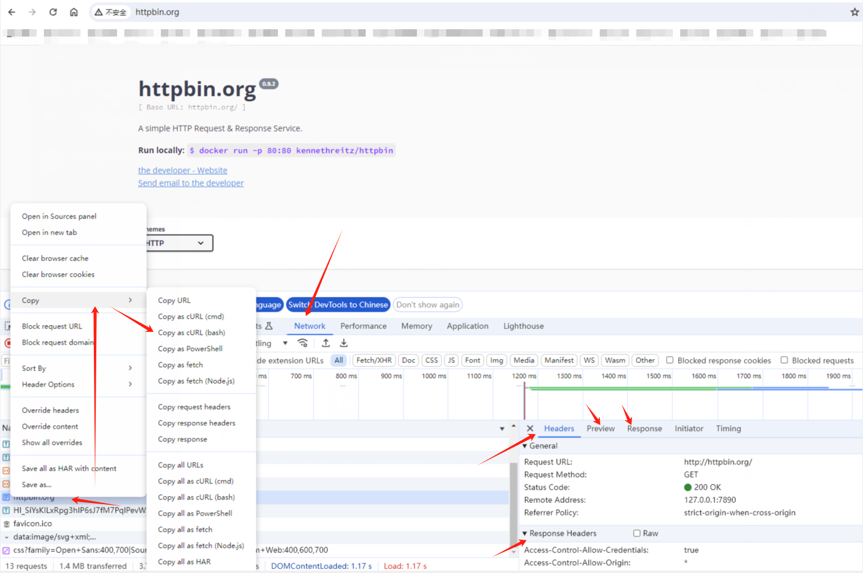Switch to the Performance tab
The image size is (863, 573).
pyautogui.click(x=363, y=326)
